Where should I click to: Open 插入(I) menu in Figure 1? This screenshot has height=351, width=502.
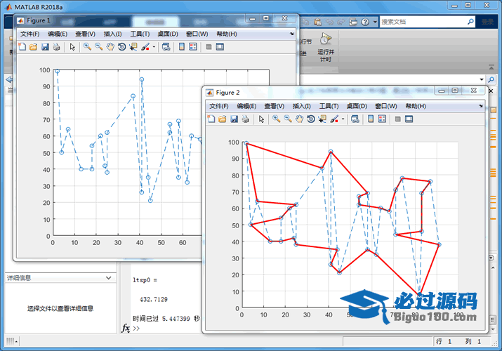[x=112, y=34]
